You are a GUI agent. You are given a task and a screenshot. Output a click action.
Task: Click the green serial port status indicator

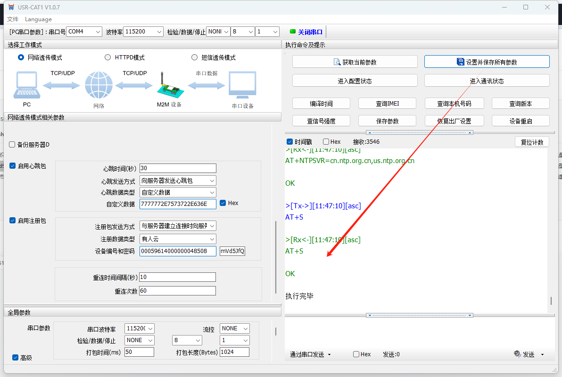(292, 32)
